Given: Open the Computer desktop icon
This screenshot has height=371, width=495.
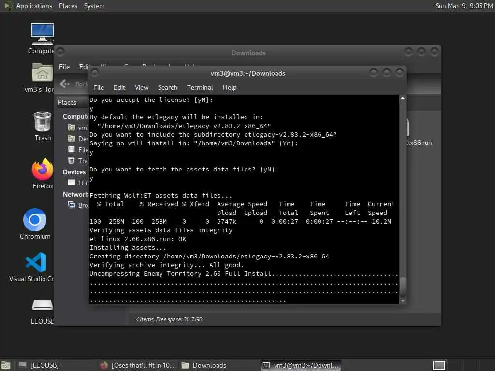Looking at the screenshot, I should [43, 34].
